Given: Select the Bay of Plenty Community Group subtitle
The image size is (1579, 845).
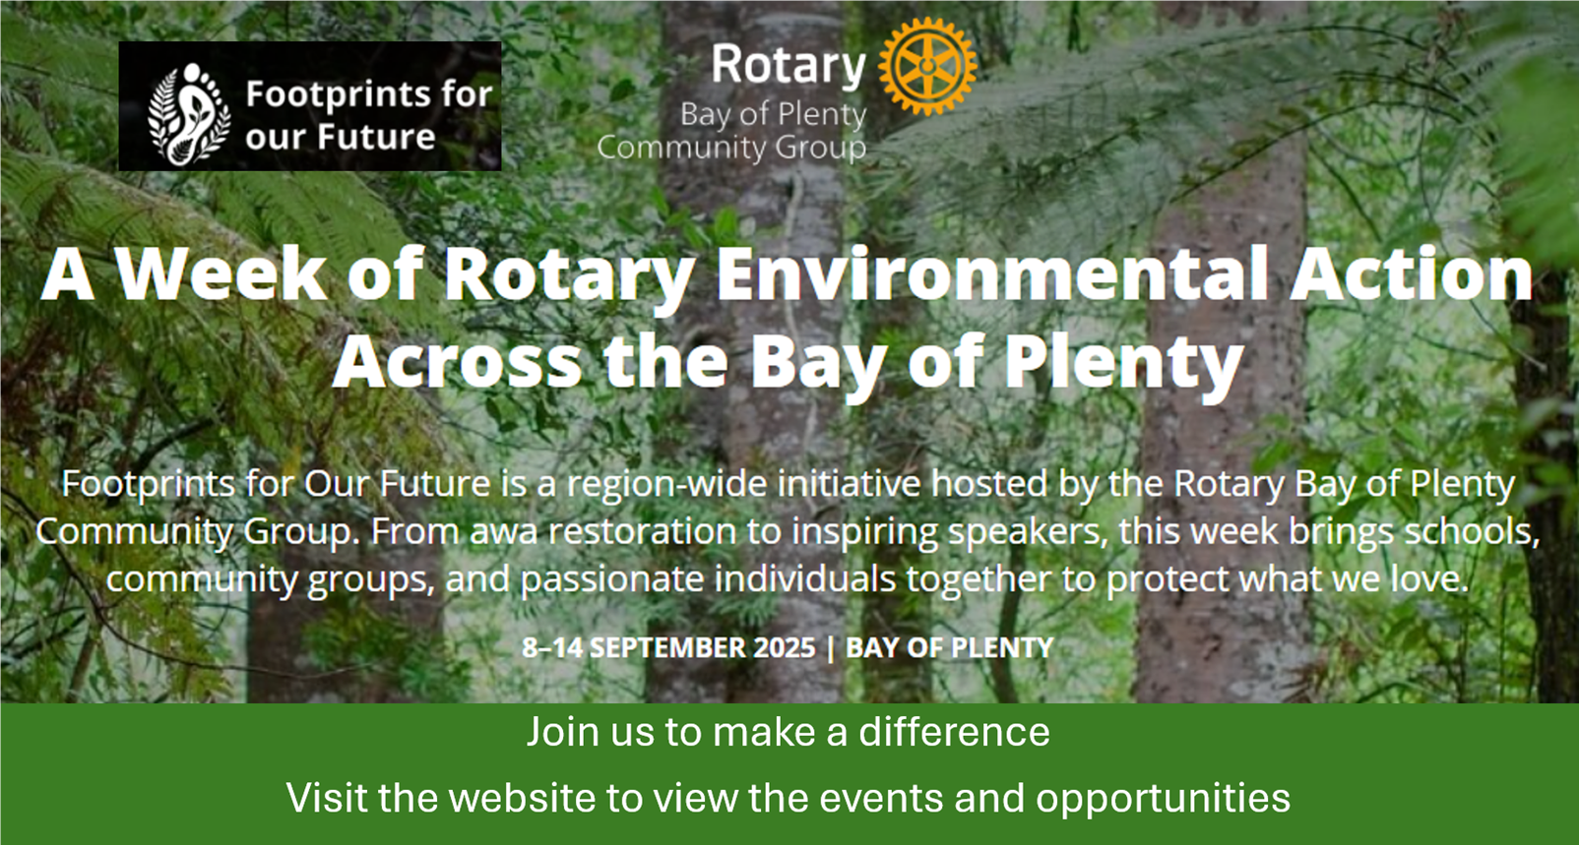Looking at the screenshot, I should [732, 131].
